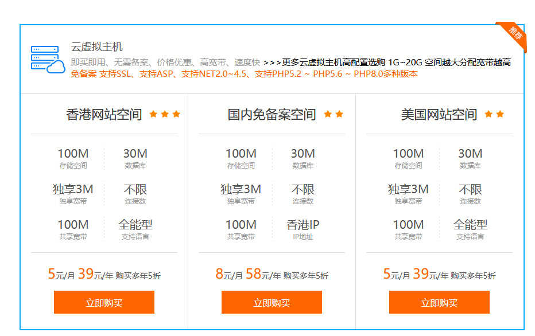Click the orange 推荐 corner ribbon
Viewport: 535px width, 336px height.
click(x=514, y=35)
